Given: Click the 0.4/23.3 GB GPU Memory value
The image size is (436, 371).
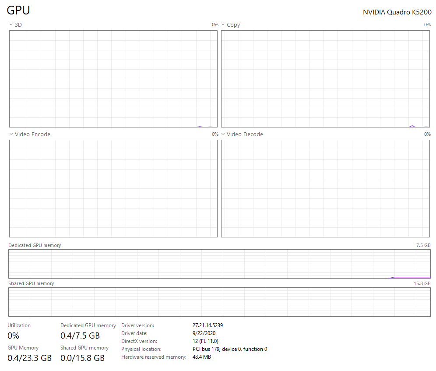Looking at the screenshot, I should 29,358.
